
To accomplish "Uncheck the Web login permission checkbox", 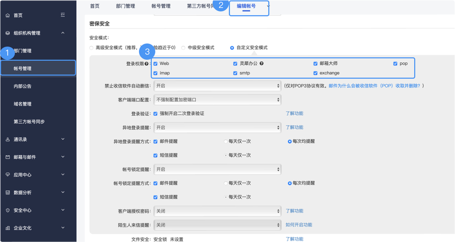I will click(x=156, y=64).
